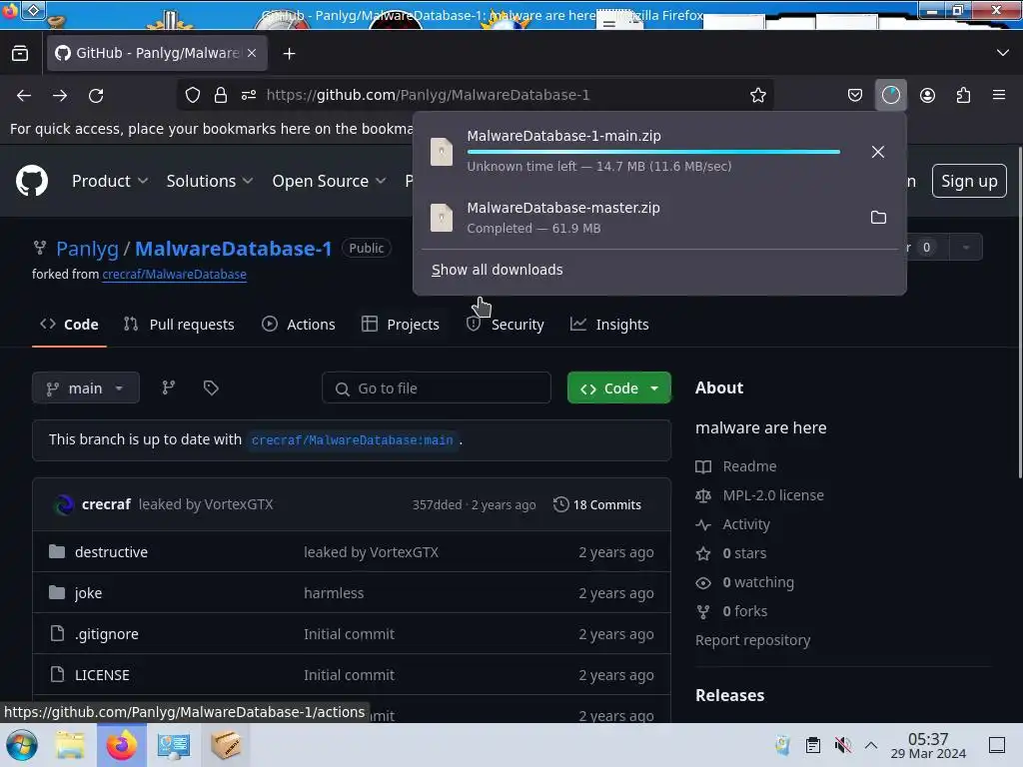Go back with the back arrow

[x=24, y=95]
